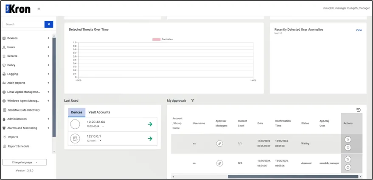Click the Devices sidebar icon
This screenshot has height=180, width=373.
click(x=4, y=38)
